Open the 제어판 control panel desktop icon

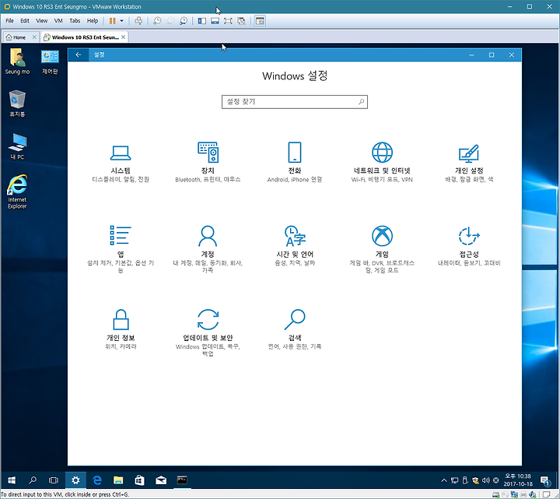[x=50, y=61]
